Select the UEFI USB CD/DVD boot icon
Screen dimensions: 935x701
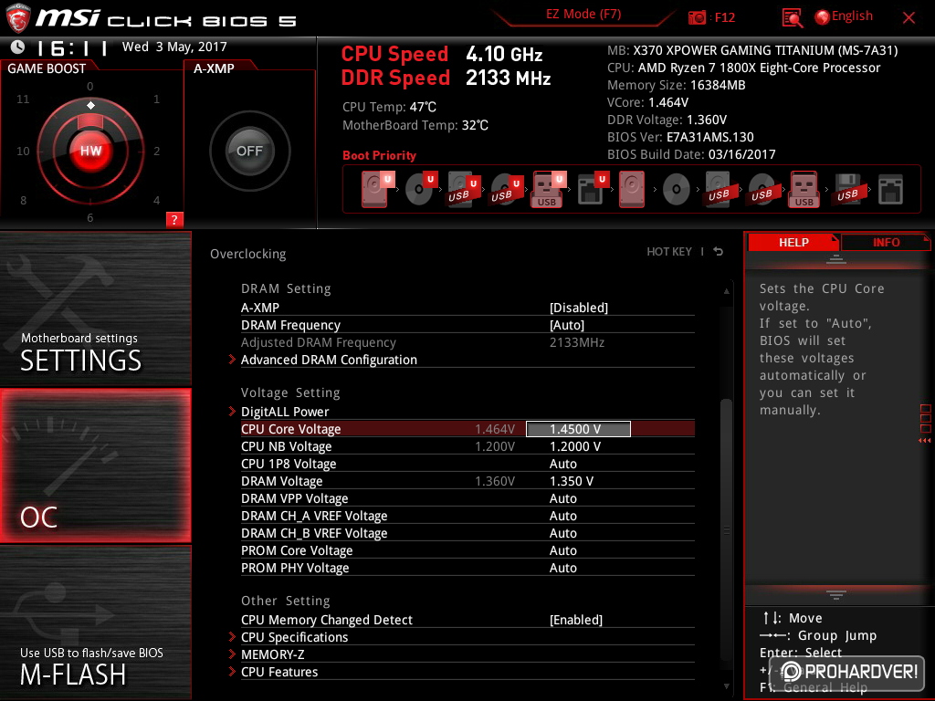507,189
